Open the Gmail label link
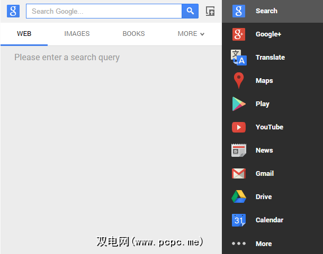 click(265, 173)
